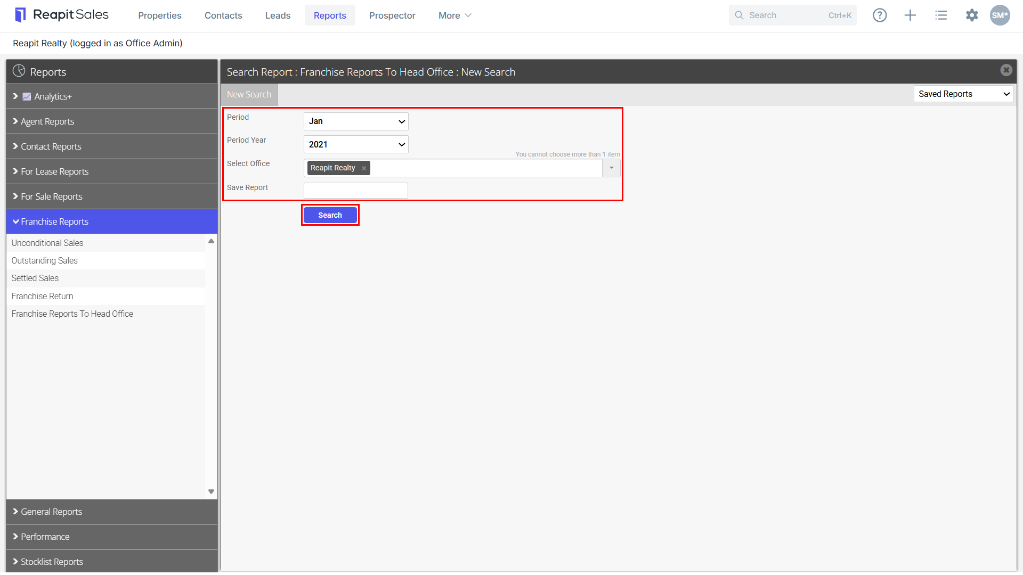
Task: Collapse the Franchise Reports section
Action: [112, 221]
